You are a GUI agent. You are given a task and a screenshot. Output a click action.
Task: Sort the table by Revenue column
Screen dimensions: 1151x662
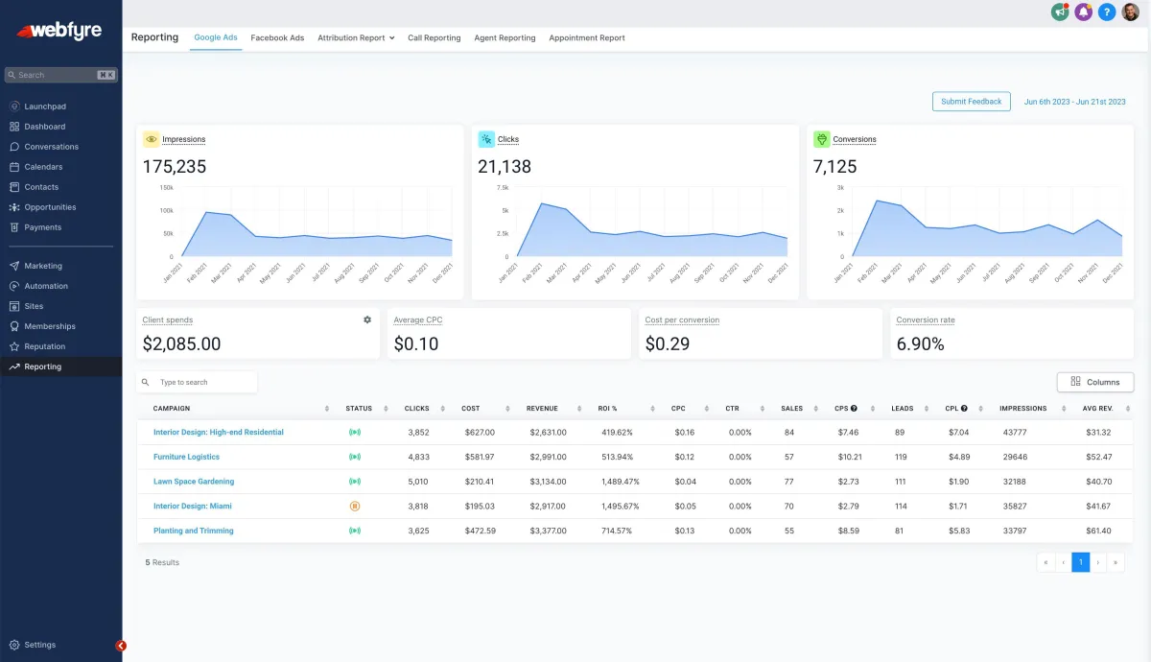point(542,409)
